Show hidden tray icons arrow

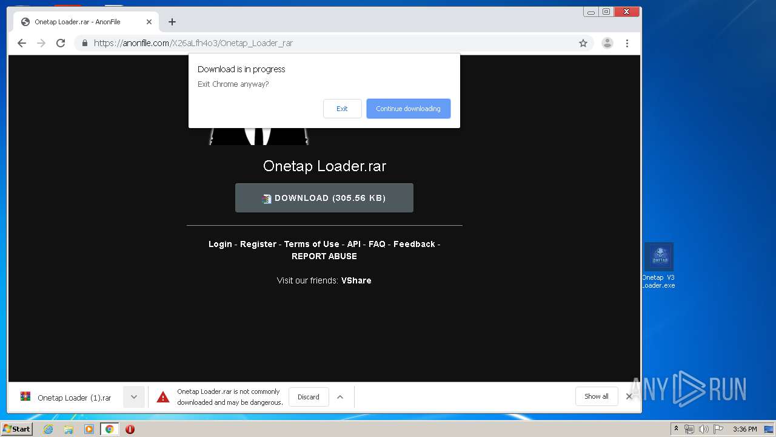point(676,429)
